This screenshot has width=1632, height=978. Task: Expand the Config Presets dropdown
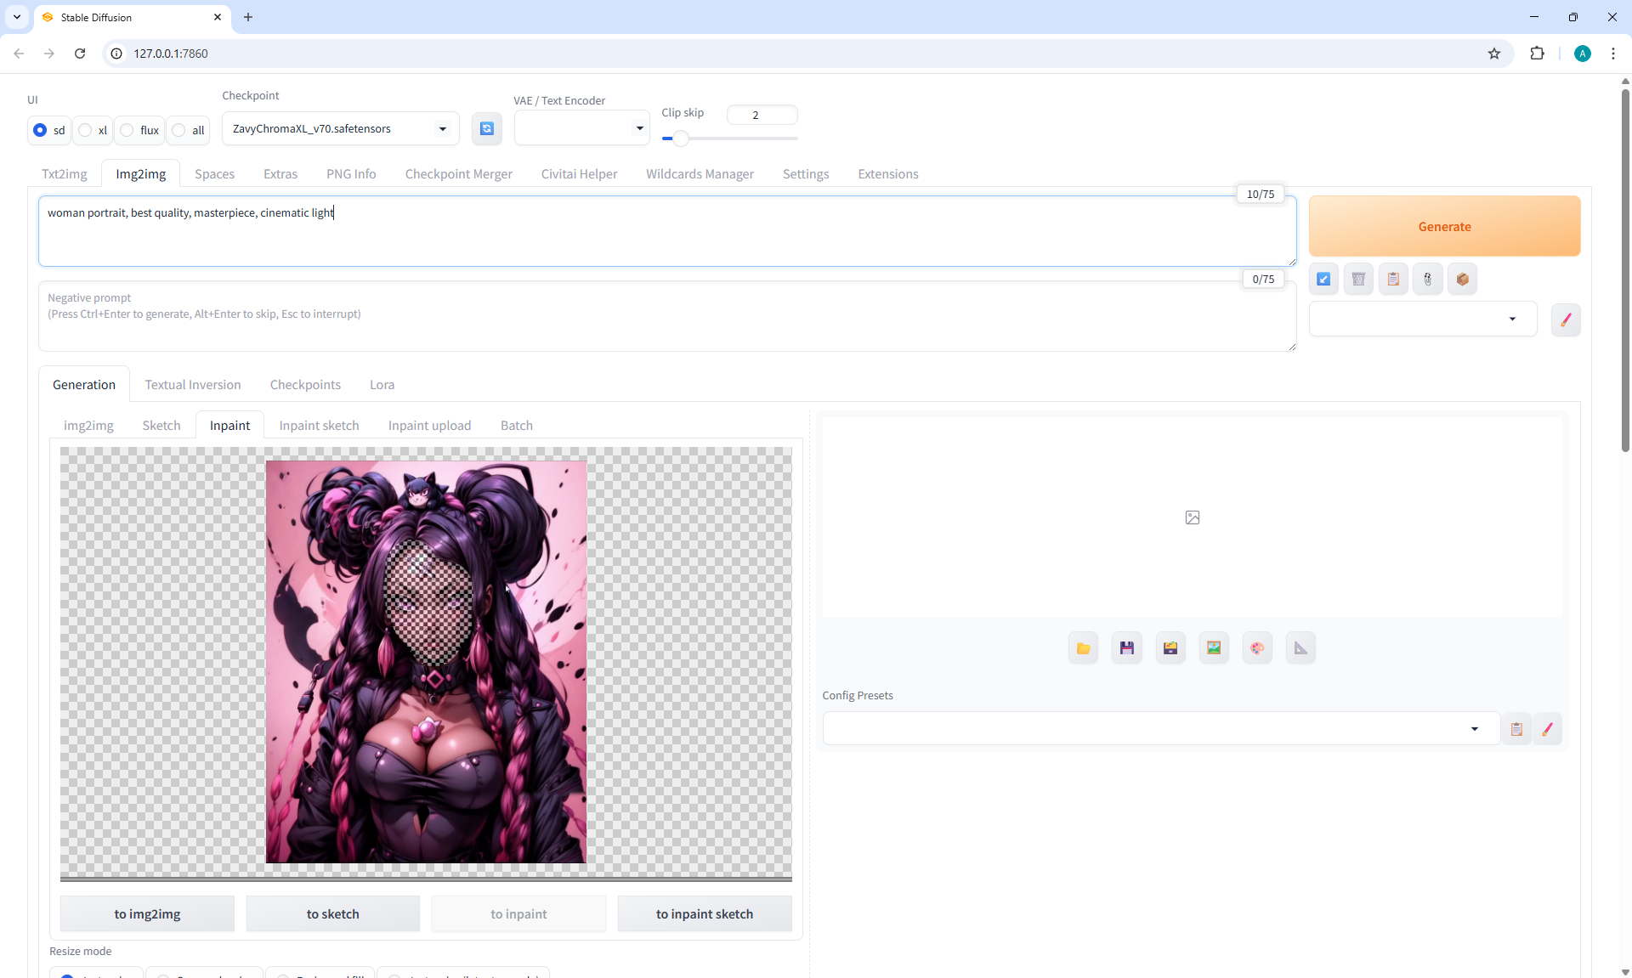(x=1159, y=729)
